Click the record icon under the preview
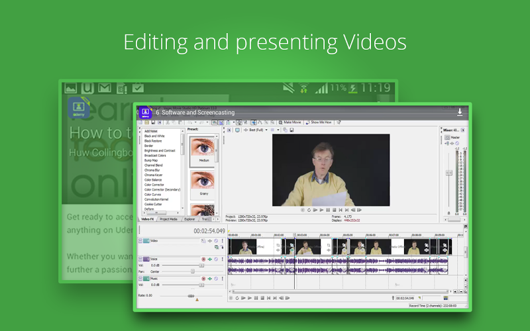530x331 pixels. tap(302, 210)
